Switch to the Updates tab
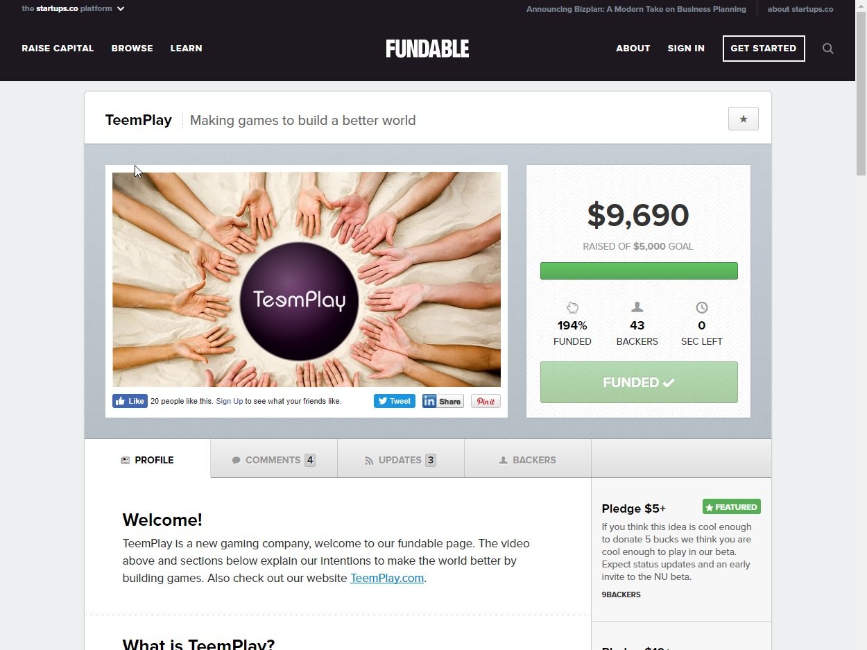The image size is (867, 650). pyautogui.click(x=400, y=459)
